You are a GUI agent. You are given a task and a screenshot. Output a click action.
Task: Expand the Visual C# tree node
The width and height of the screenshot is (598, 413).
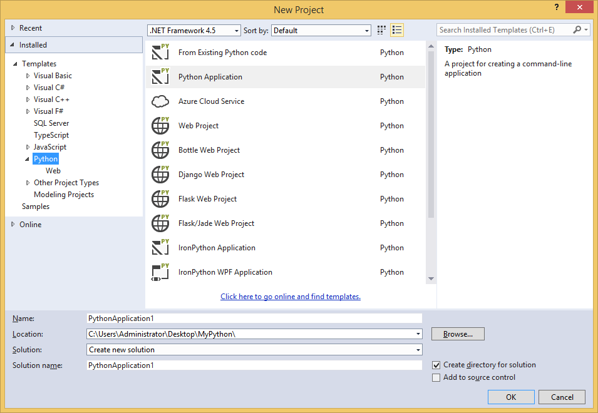click(x=28, y=88)
